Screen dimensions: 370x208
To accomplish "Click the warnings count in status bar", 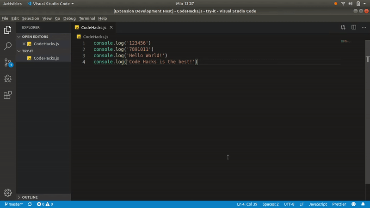I will (x=49, y=204).
